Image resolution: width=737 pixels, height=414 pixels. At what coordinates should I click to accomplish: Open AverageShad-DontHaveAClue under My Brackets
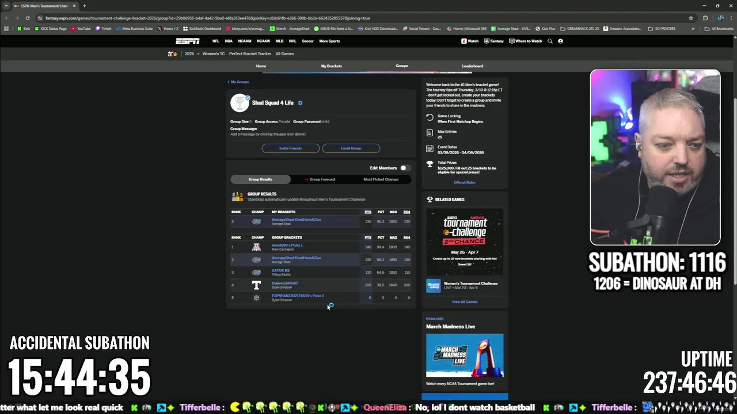[297, 220]
